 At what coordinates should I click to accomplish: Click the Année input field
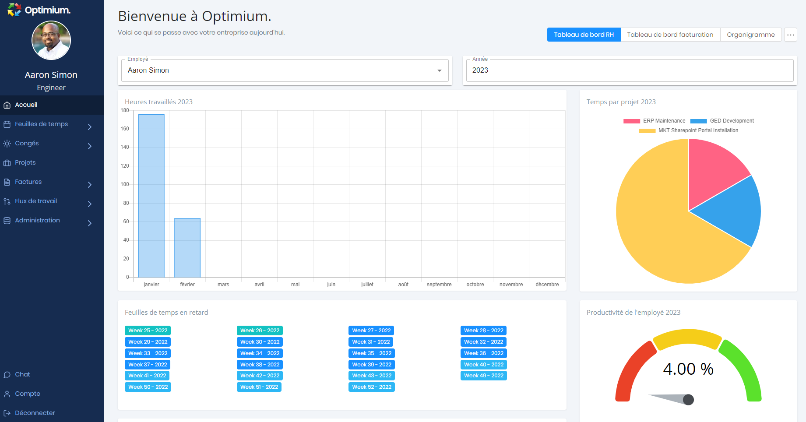(x=630, y=70)
